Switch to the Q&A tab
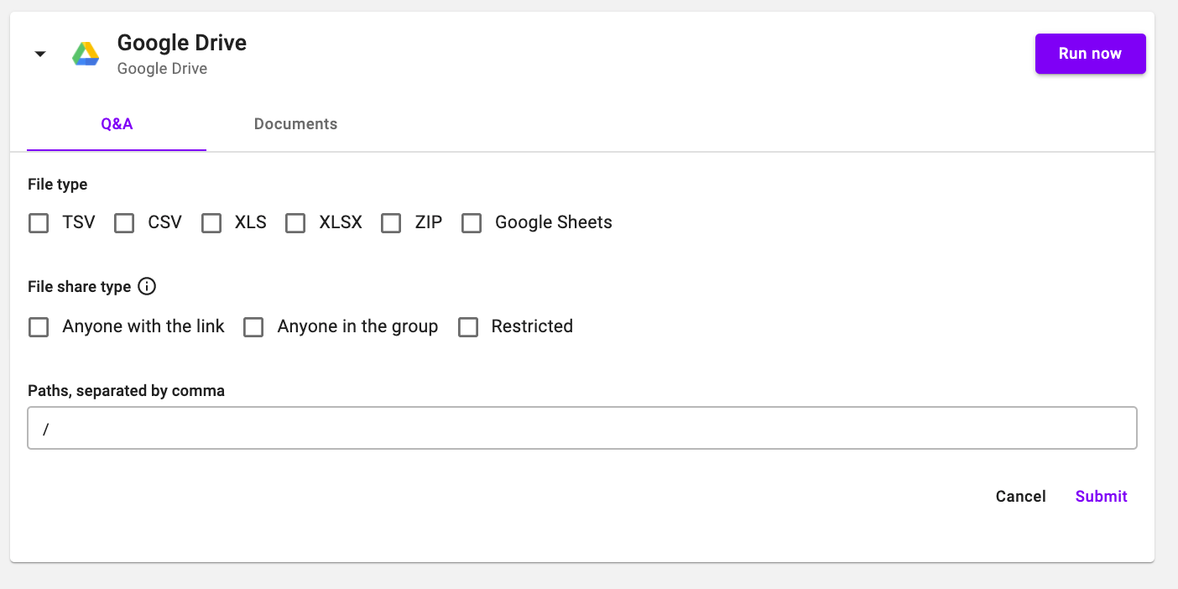 tap(117, 124)
